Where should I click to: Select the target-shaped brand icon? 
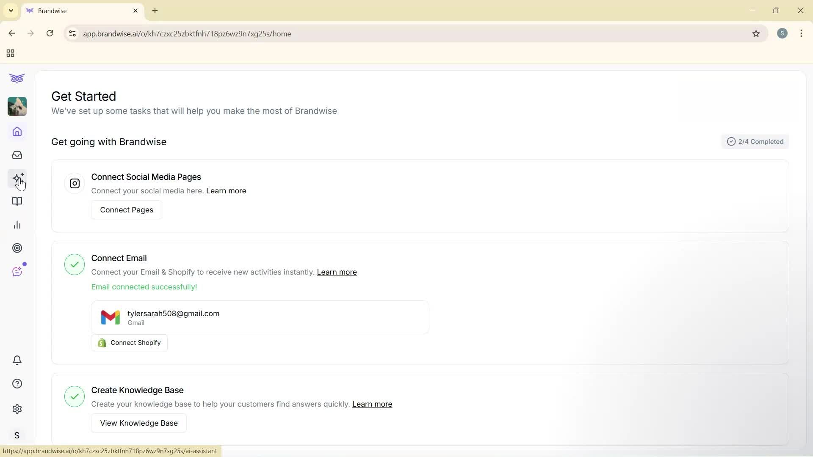tap(17, 248)
